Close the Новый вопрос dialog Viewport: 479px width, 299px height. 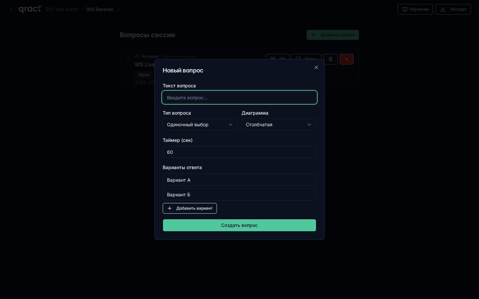coord(316,67)
